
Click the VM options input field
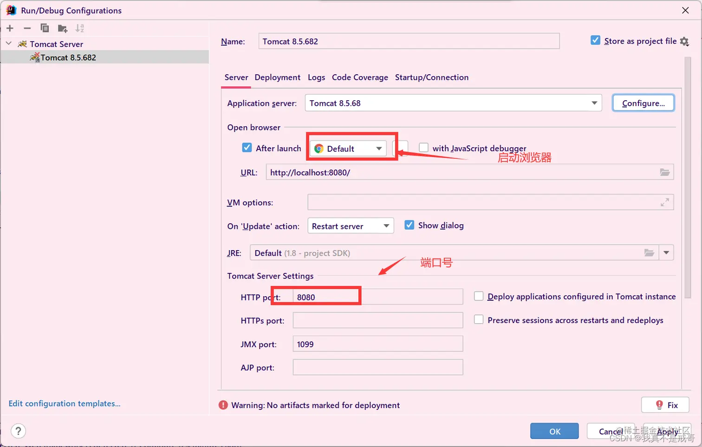pos(490,202)
